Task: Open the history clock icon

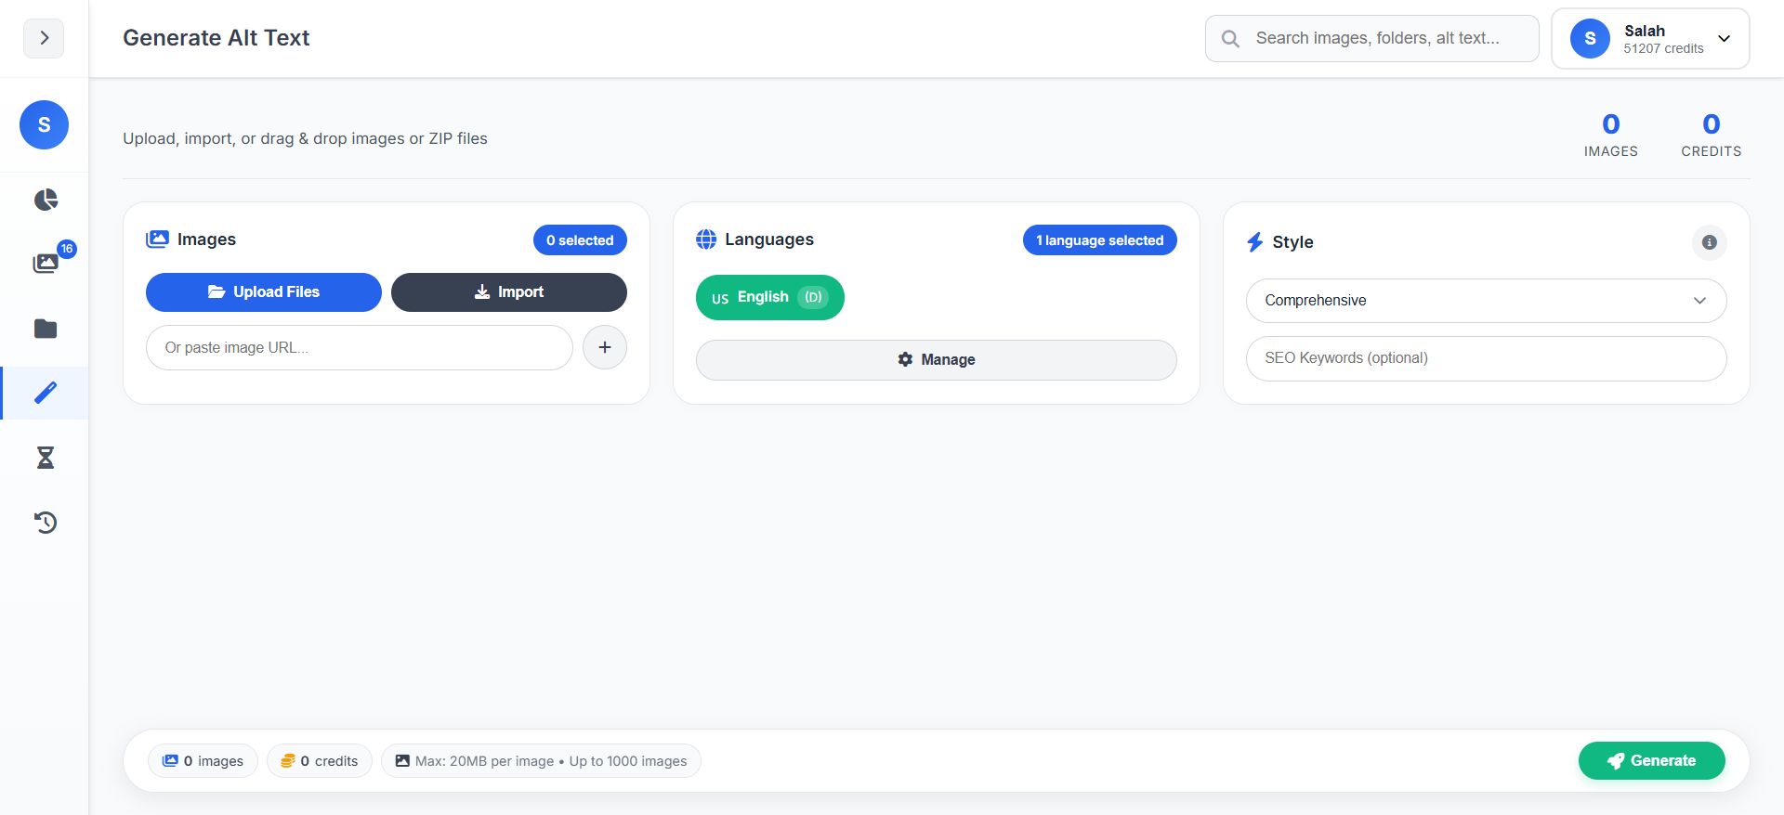Action: [x=46, y=523]
